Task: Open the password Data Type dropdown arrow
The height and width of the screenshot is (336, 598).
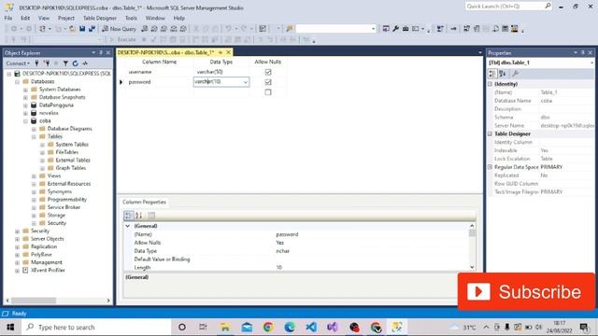Action: click(245, 82)
